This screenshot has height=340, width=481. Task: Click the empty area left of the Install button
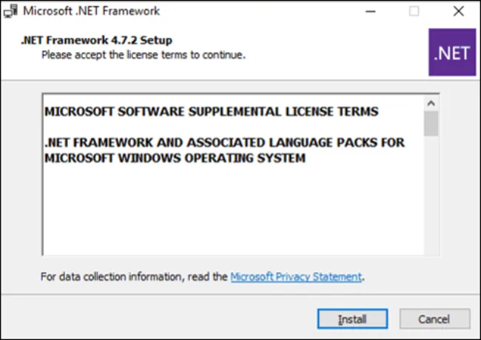pyautogui.click(x=160, y=319)
